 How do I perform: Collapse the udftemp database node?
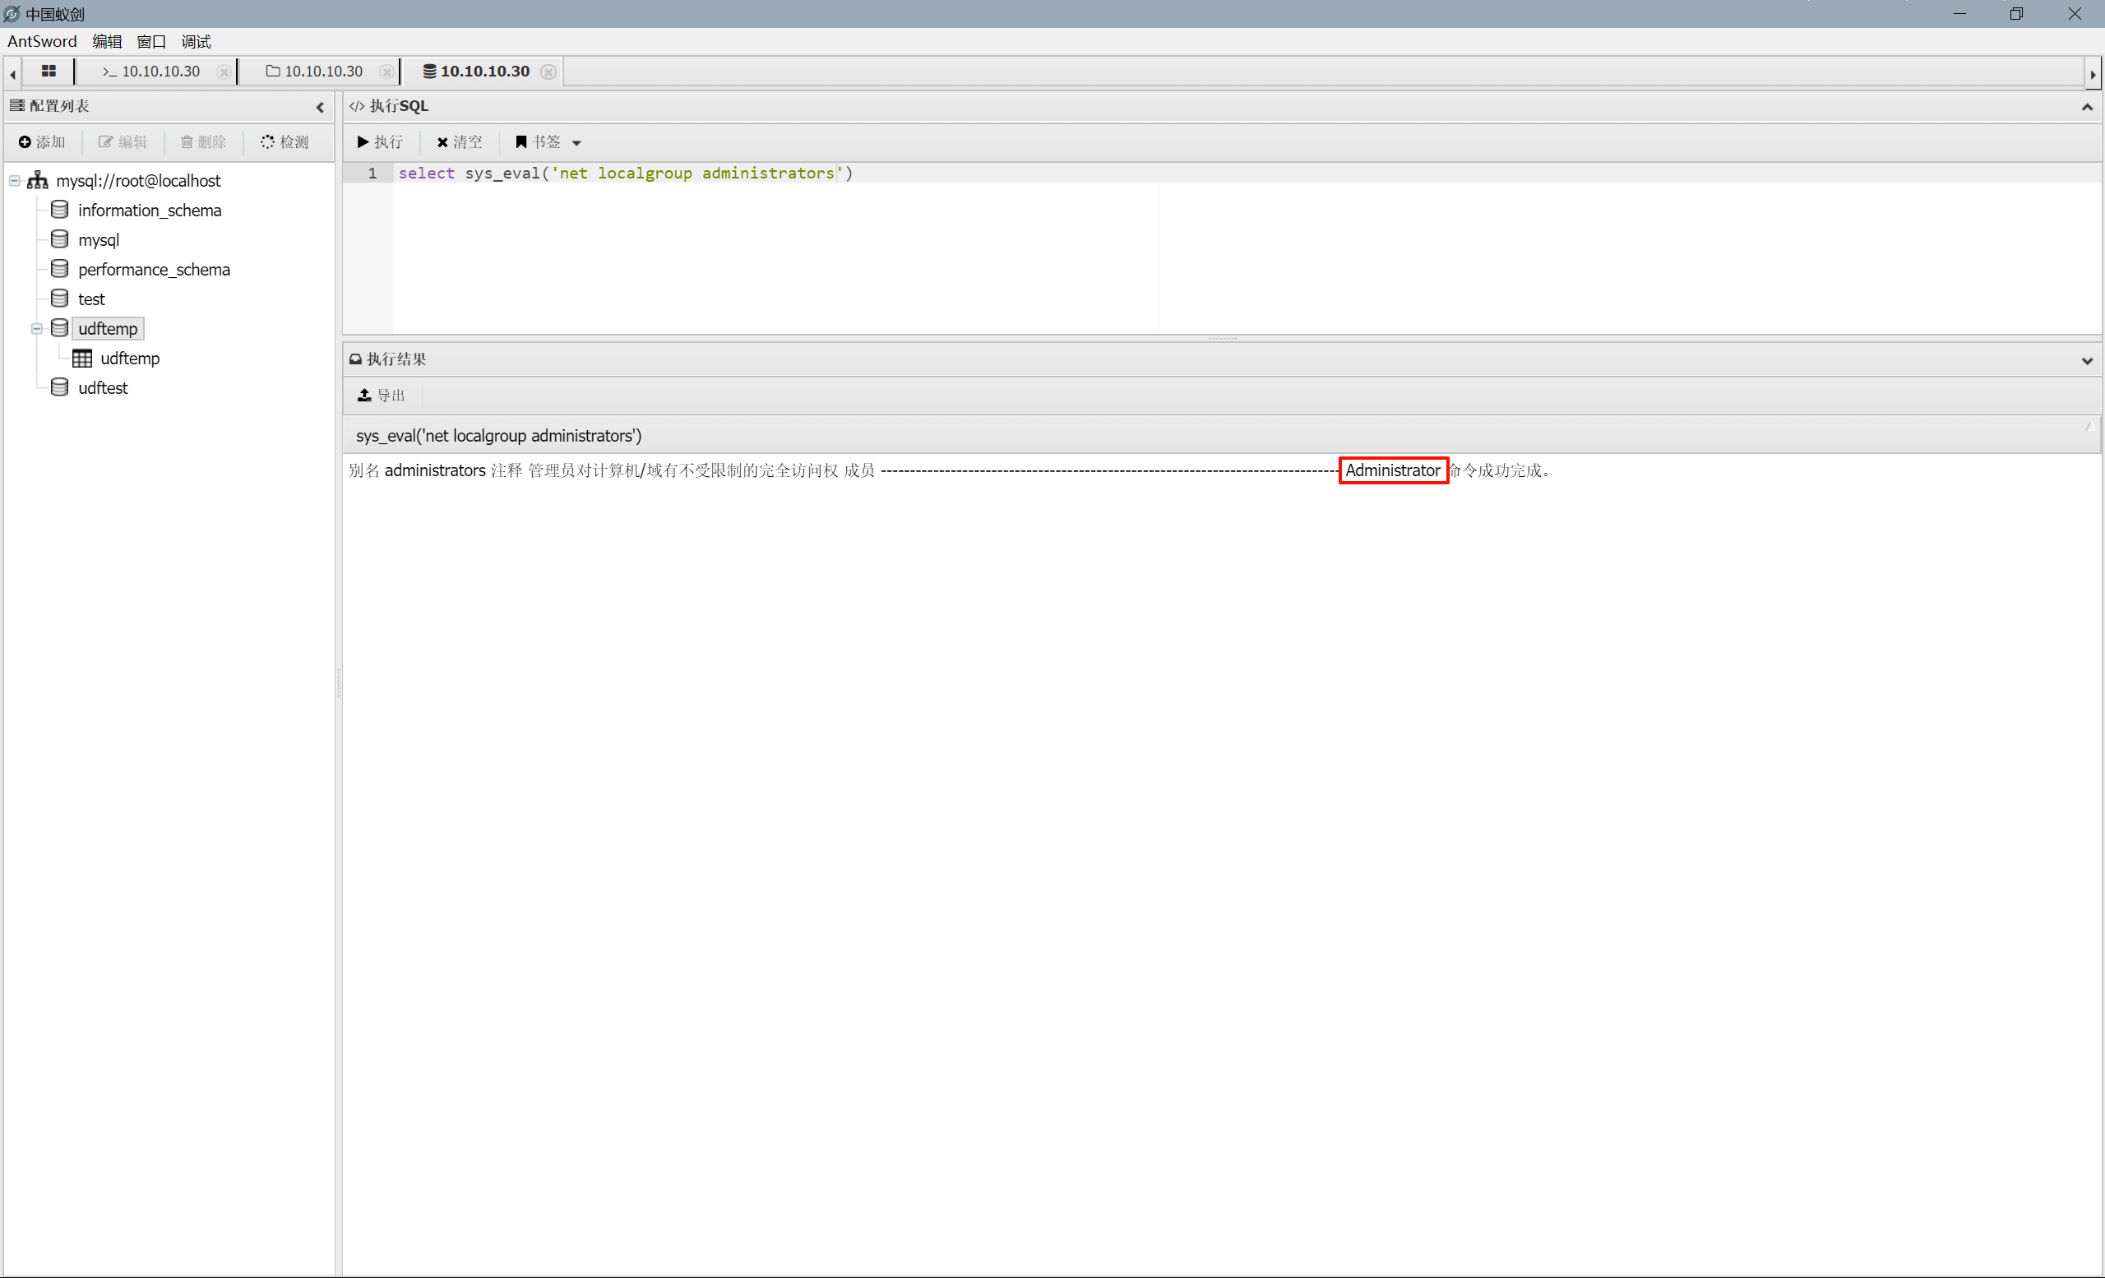click(37, 329)
